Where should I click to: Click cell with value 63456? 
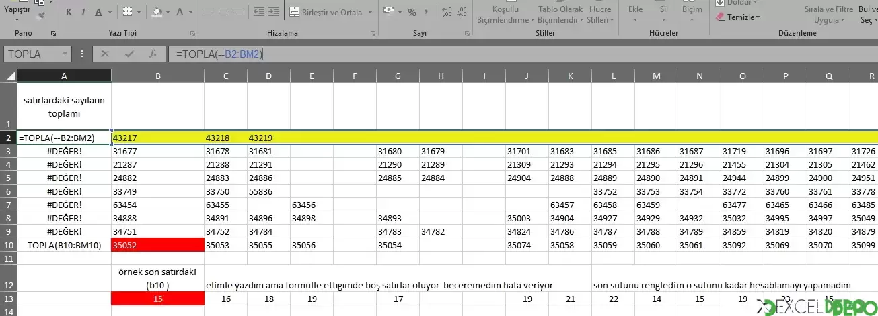[312, 205]
